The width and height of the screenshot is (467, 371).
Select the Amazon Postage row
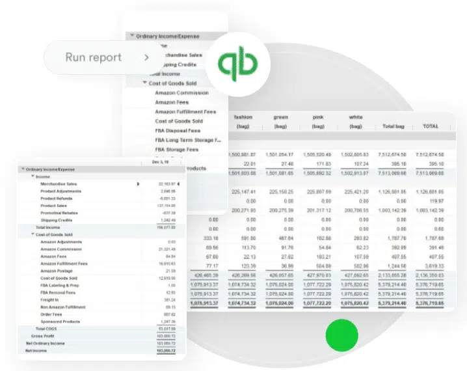point(101,271)
